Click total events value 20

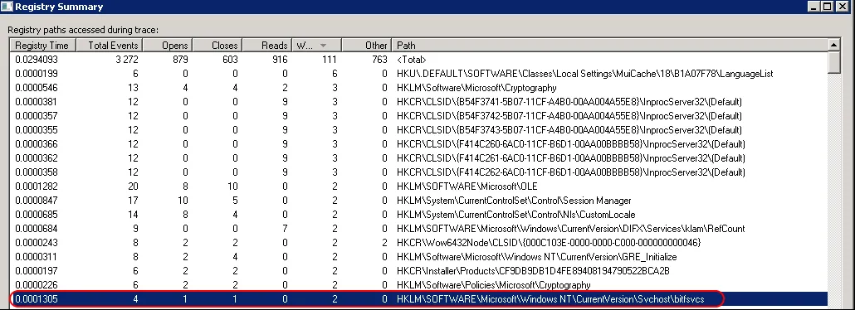(x=133, y=186)
